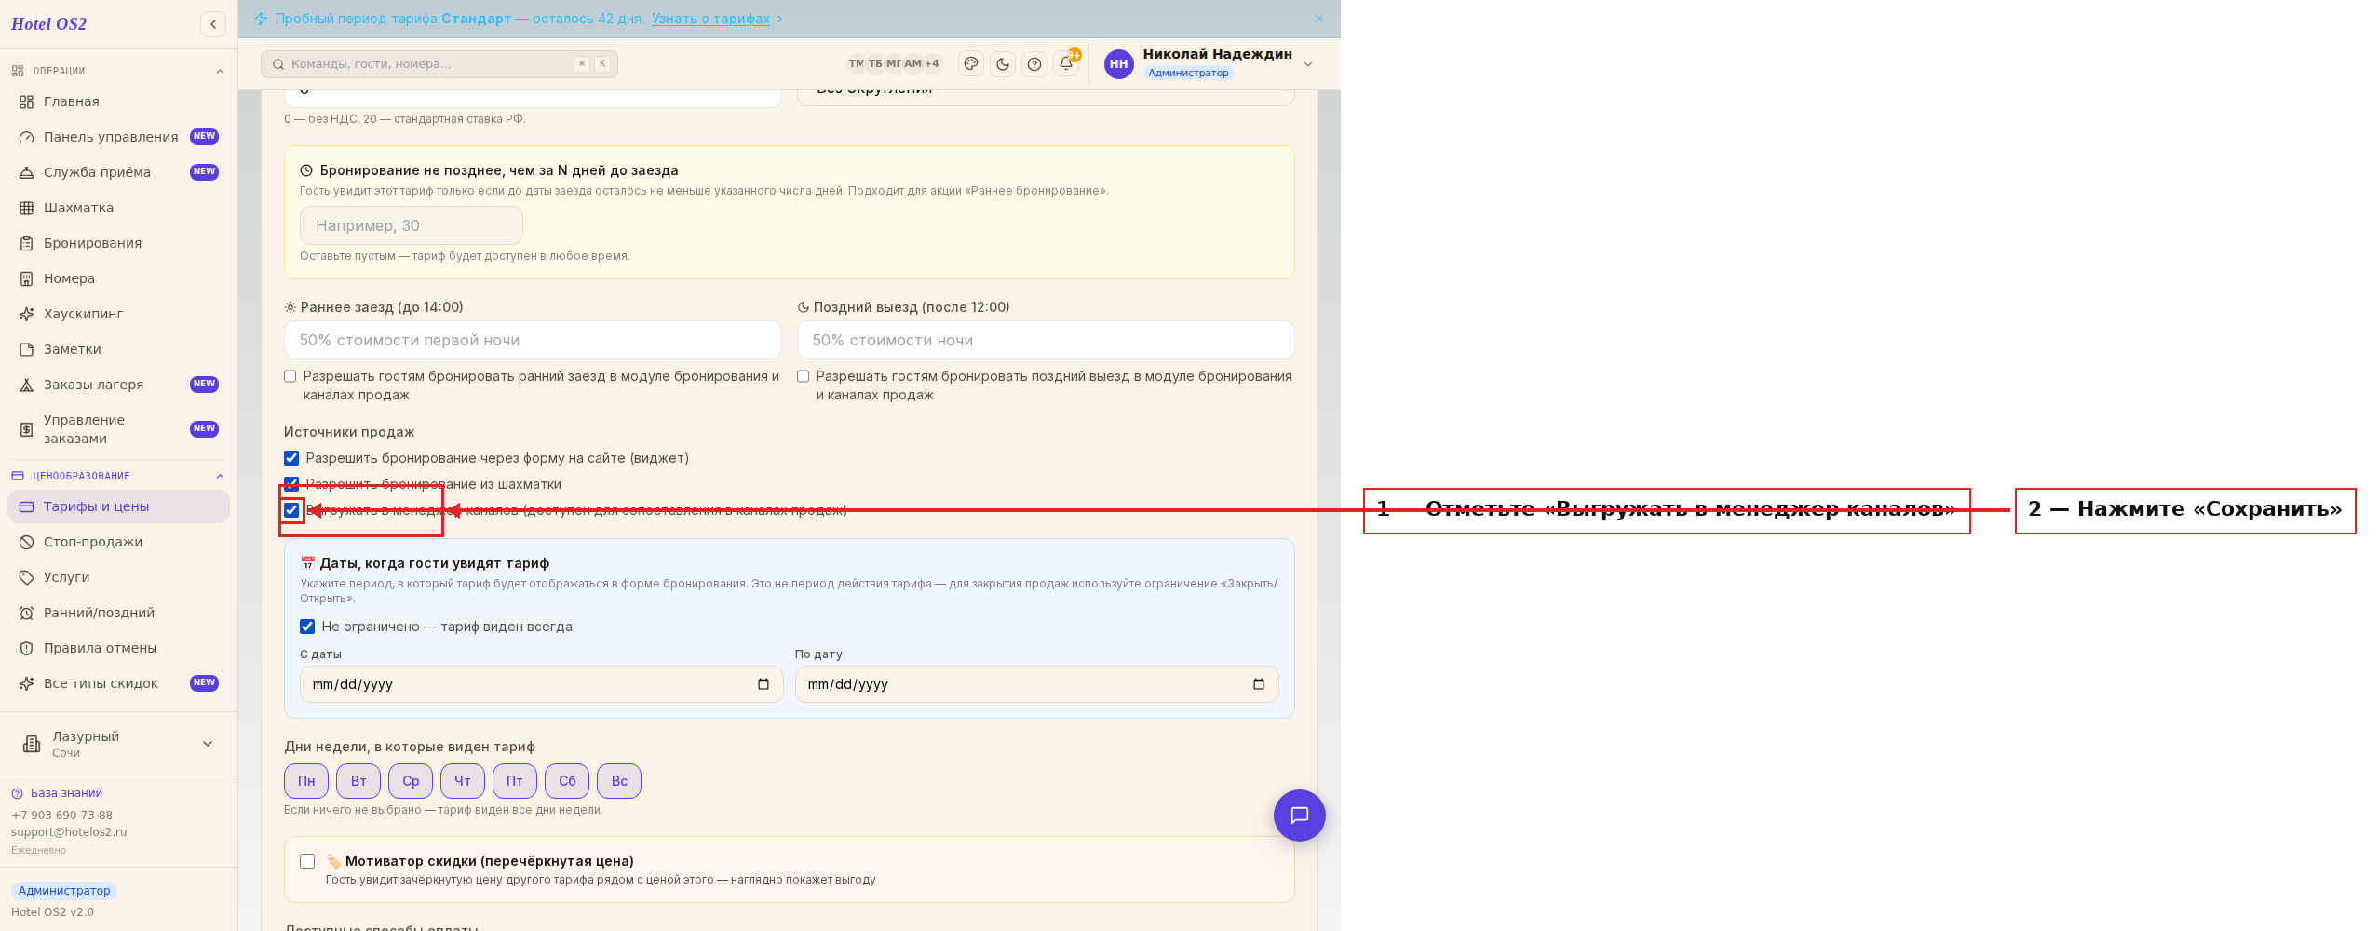Open the chat support bubble
The image size is (2378, 931).
click(1300, 816)
